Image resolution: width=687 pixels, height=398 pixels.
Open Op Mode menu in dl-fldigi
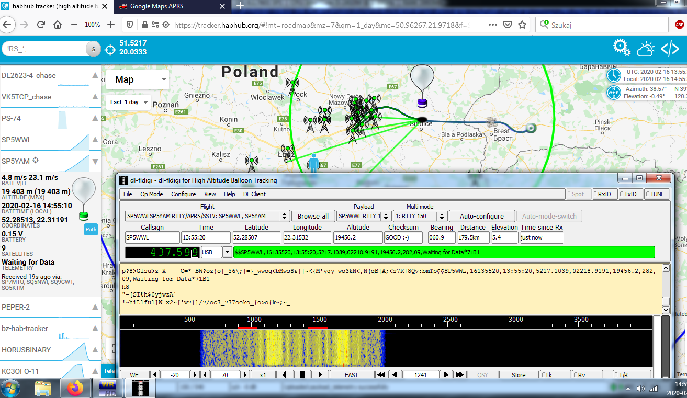152,194
